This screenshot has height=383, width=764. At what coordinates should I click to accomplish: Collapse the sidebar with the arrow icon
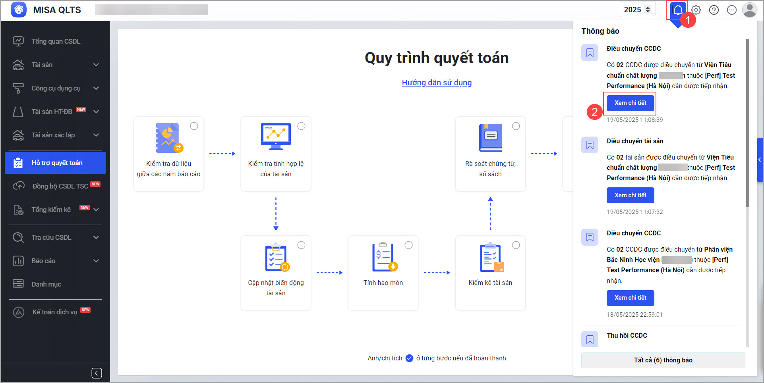pyautogui.click(x=97, y=373)
